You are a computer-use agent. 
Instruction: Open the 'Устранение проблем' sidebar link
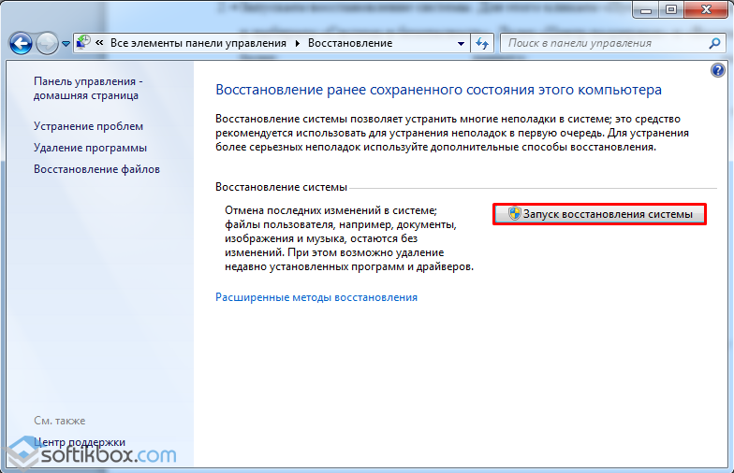pyautogui.click(x=89, y=126)
